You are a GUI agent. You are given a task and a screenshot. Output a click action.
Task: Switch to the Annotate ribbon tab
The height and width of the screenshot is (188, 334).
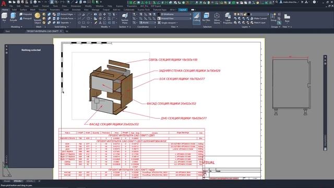[76, 10]
